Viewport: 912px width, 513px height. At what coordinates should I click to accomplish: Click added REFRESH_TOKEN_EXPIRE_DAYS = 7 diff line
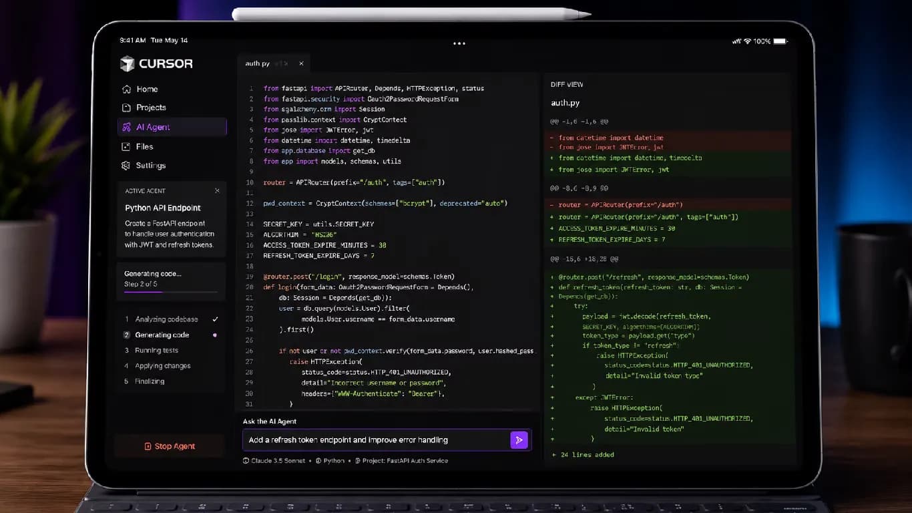tap(670, 239)
